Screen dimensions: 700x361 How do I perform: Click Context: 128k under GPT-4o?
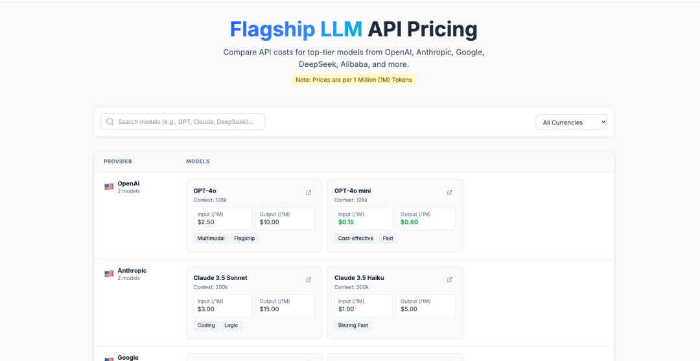coord(210,200)
